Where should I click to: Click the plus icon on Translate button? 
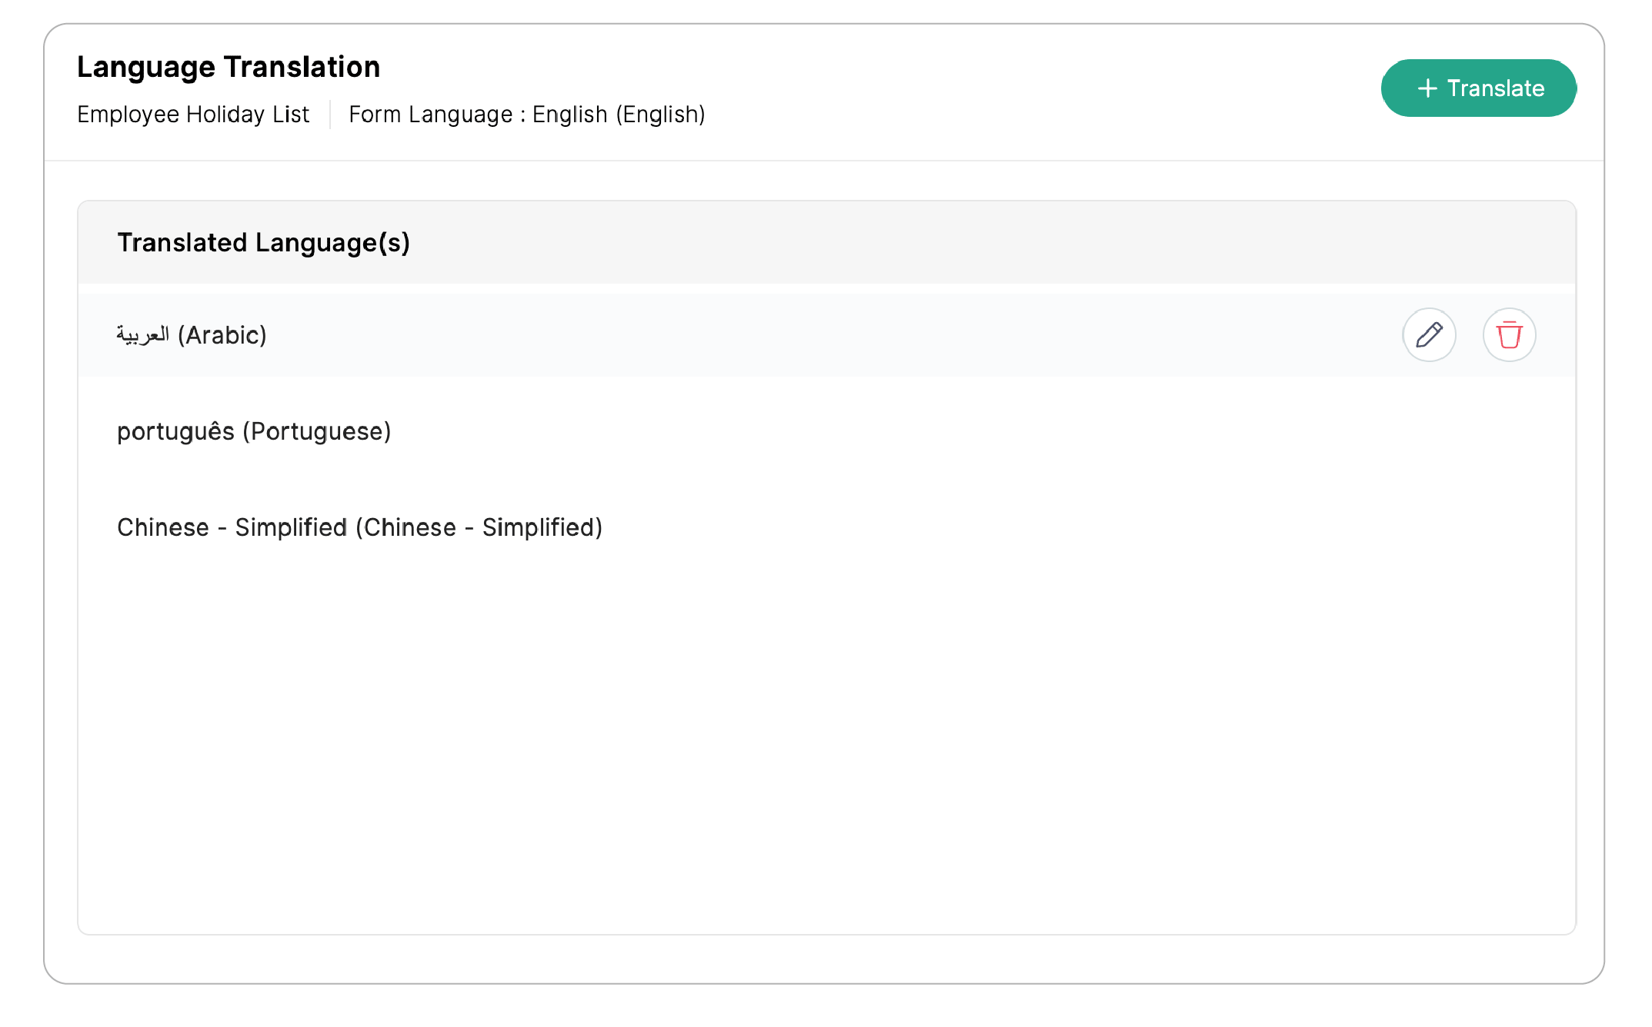[x=1427, y=88]
